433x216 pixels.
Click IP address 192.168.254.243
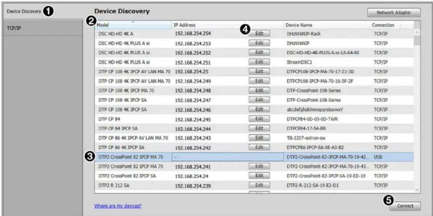[x=193, y=138]
